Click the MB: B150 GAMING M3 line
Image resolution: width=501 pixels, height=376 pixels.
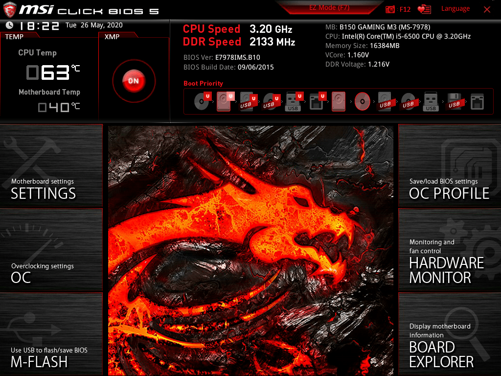click(x=378, y=27)
